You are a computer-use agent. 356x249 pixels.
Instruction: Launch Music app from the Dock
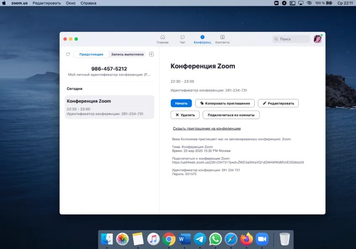point(153,239)
